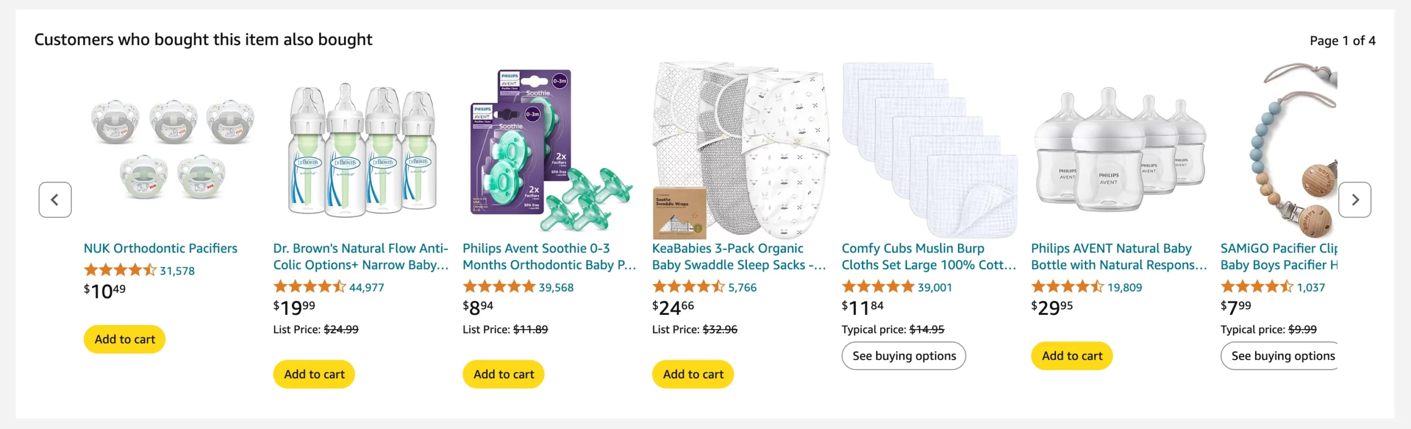
Task: Open star rating for Dr. Brown's bottles
Action: pyautogui.click(x=310, y=287)
